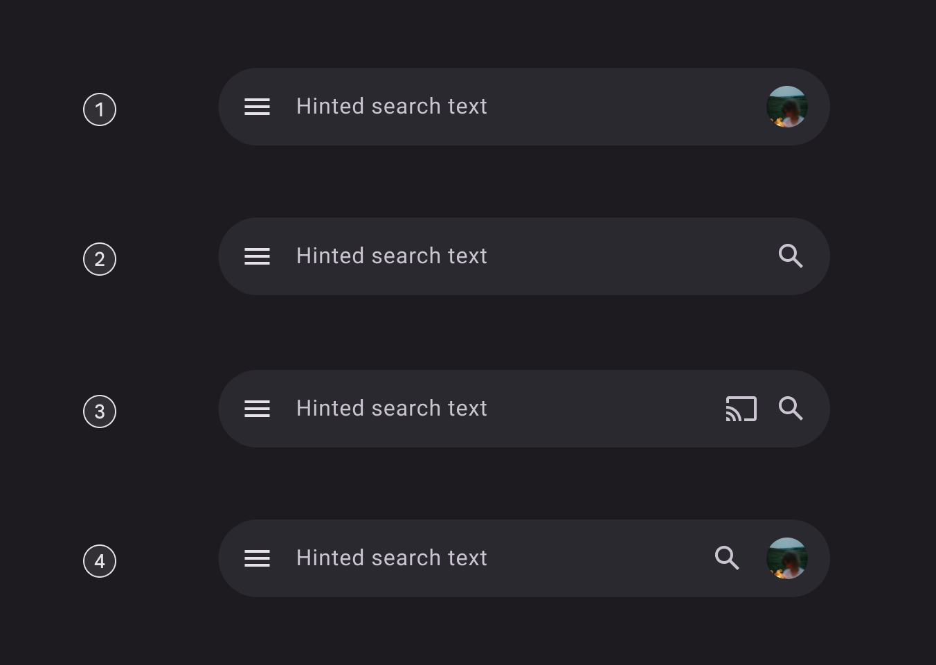Click the search magnifier icon in bar 2
The height and width of the screenshot is (665, 936).
[791, 256]
